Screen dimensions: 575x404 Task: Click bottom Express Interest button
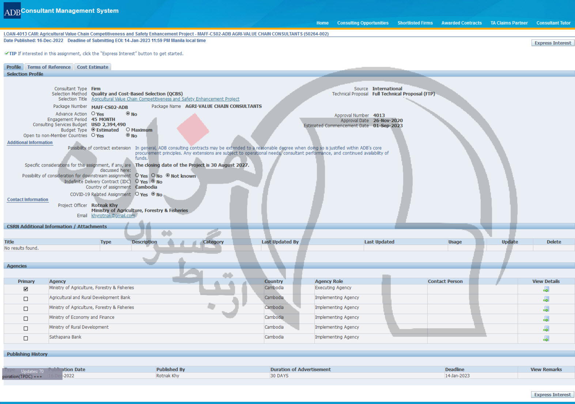tap(552, 395)
